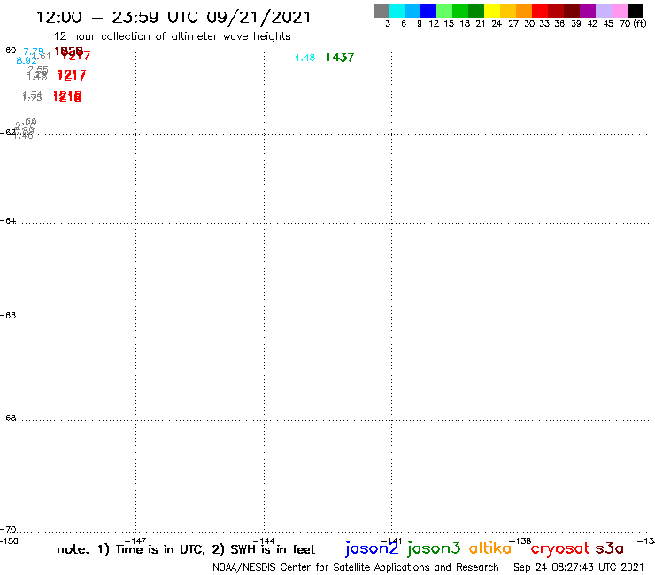The width and height of the screenshot is (655, 575).
Task: Click the "33" label under the color scale
Action: 543,24
